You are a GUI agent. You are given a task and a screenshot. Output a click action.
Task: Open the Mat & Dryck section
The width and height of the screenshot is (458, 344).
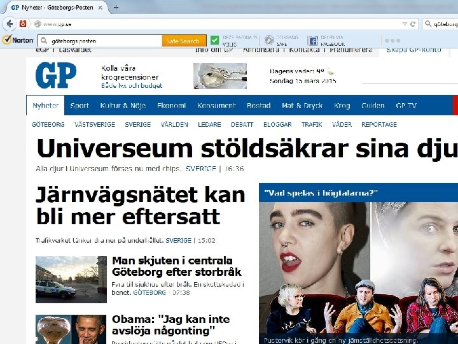point(302,105)
